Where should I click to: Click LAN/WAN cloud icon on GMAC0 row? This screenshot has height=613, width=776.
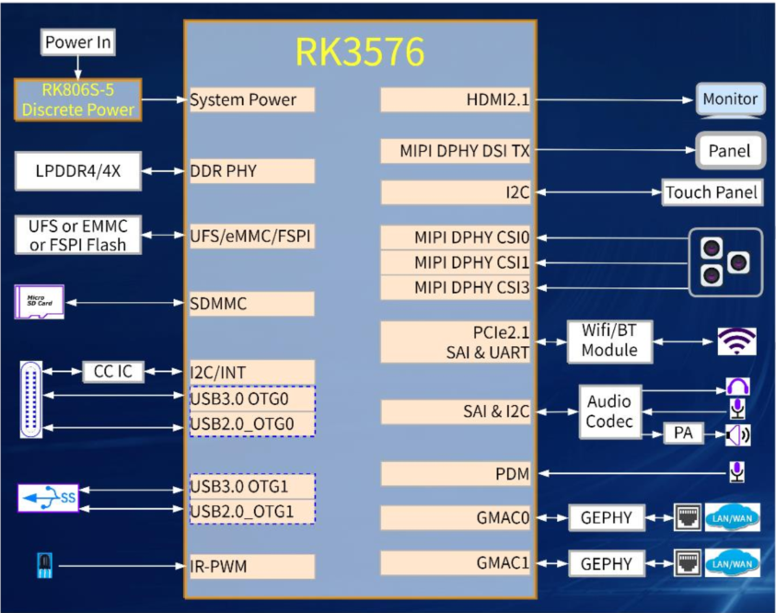(x=733, y=517)
